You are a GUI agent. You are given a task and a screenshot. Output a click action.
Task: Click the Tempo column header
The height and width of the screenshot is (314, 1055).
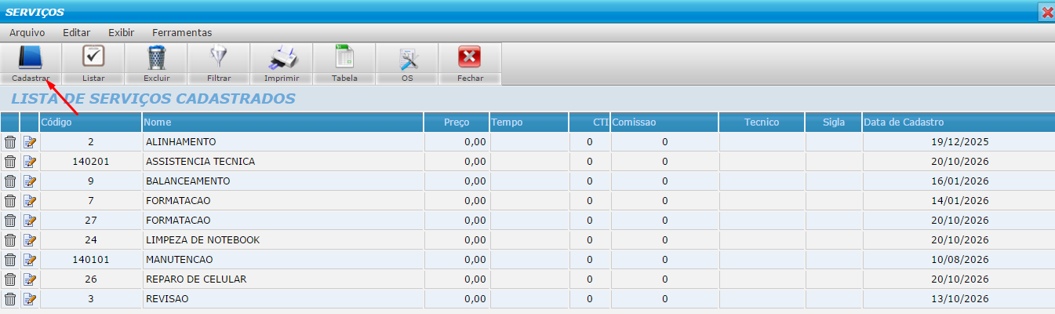(529, 122)
